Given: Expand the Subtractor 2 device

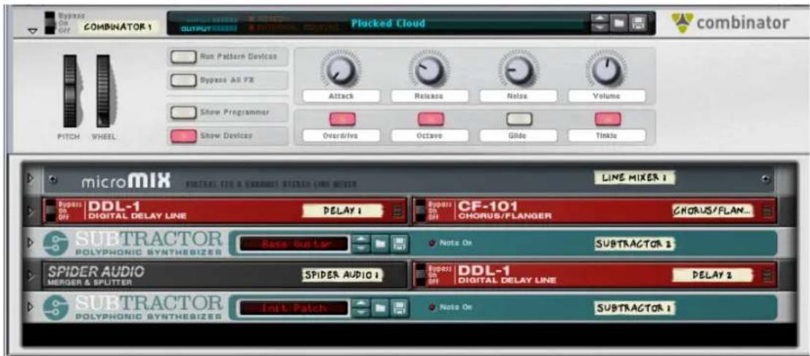Looking at the screenshot, I should tap(30, 242).
